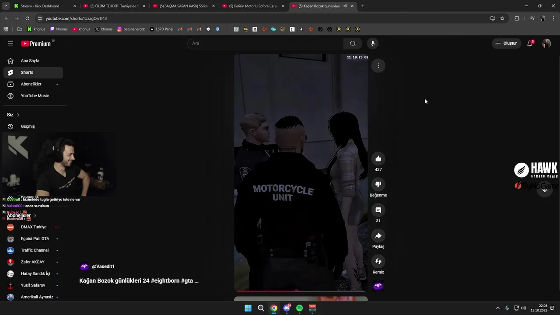Bookmark this page with the star
Screen dimensions: 560x315
tap(502, 18)
